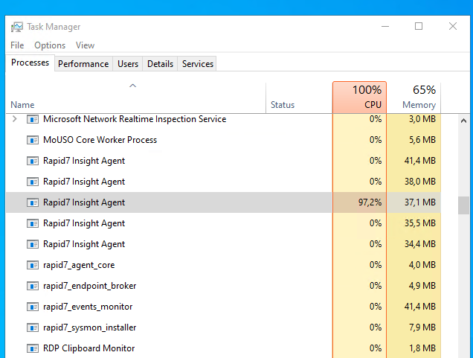Image resolution: width=473 pixels, height=358 pixels.
Task: Open the Options menu
Action: 50,45
